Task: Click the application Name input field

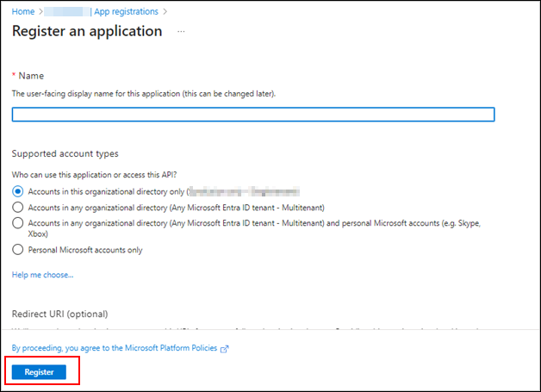Action: (253, 115)
